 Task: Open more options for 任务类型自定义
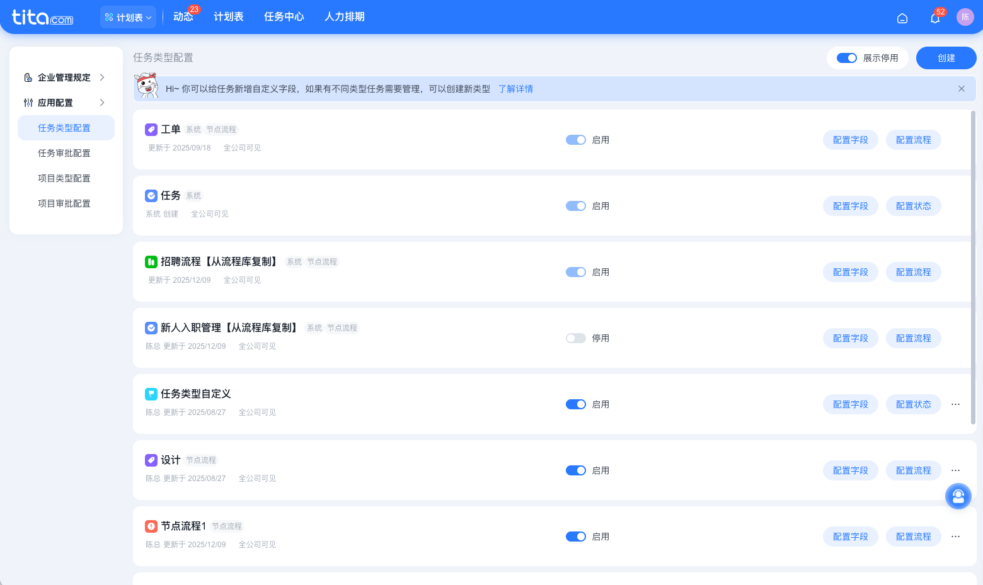(955, 404)
